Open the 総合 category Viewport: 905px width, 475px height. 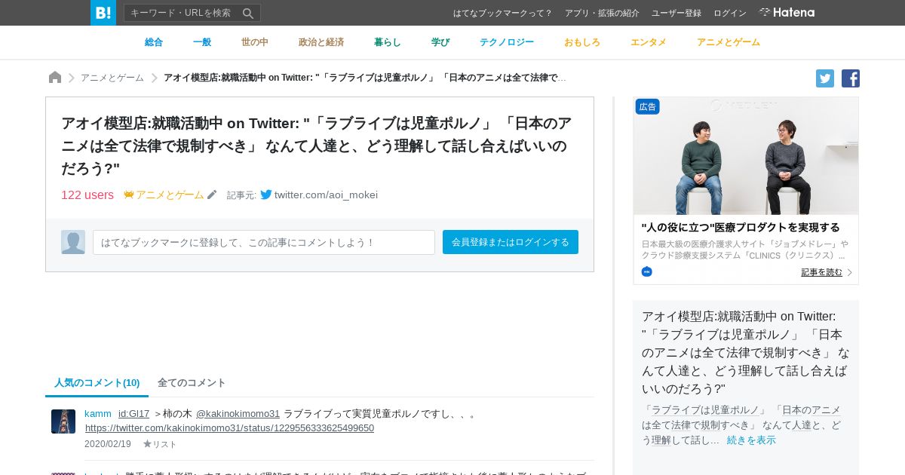tap(154, 42)
